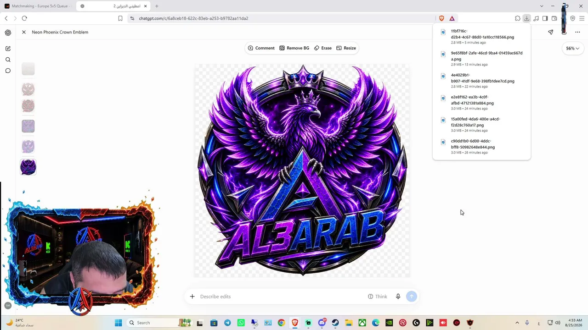
Task: Bookmark this page icon
Action: coord(120,18)
